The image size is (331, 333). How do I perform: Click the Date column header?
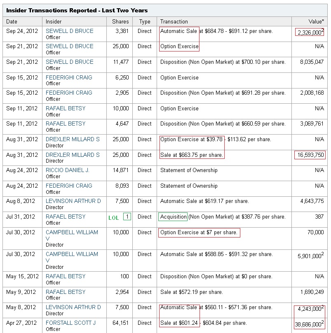click(12, 21)
